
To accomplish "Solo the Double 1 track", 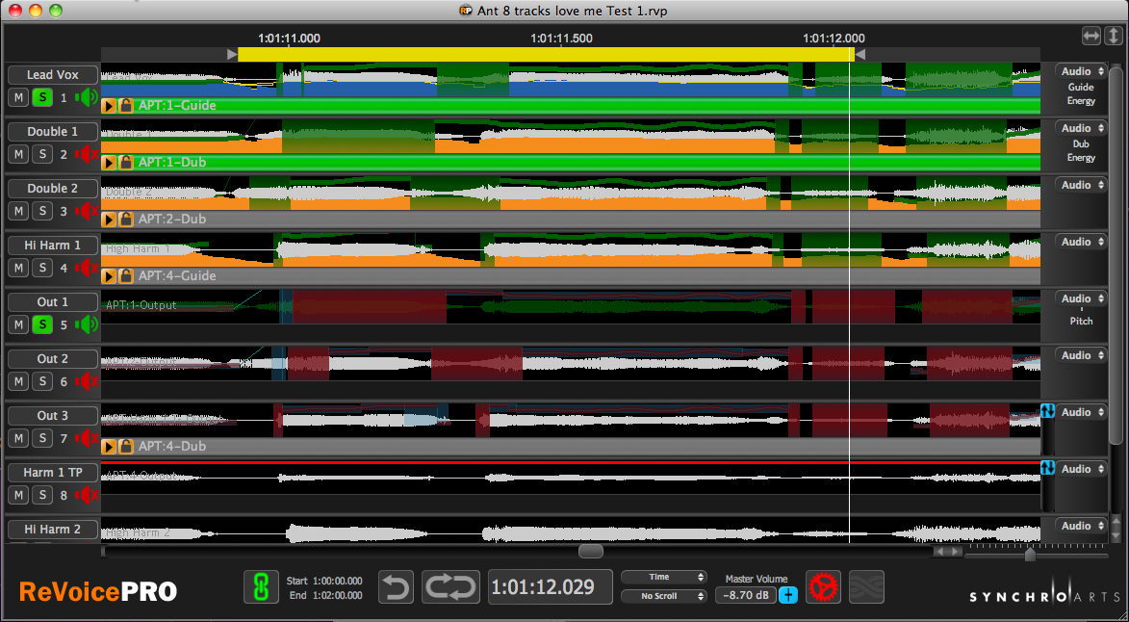I will pyautogui.click(x=42, y=154).
